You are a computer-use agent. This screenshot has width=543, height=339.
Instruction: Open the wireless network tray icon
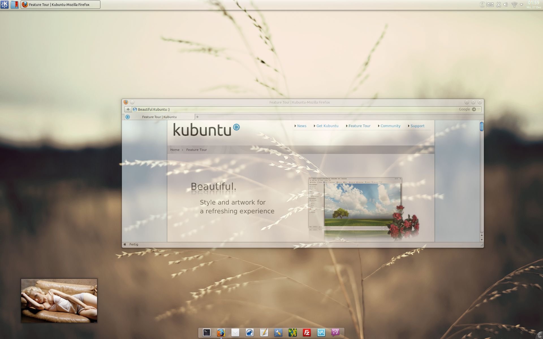click(514, 5)
